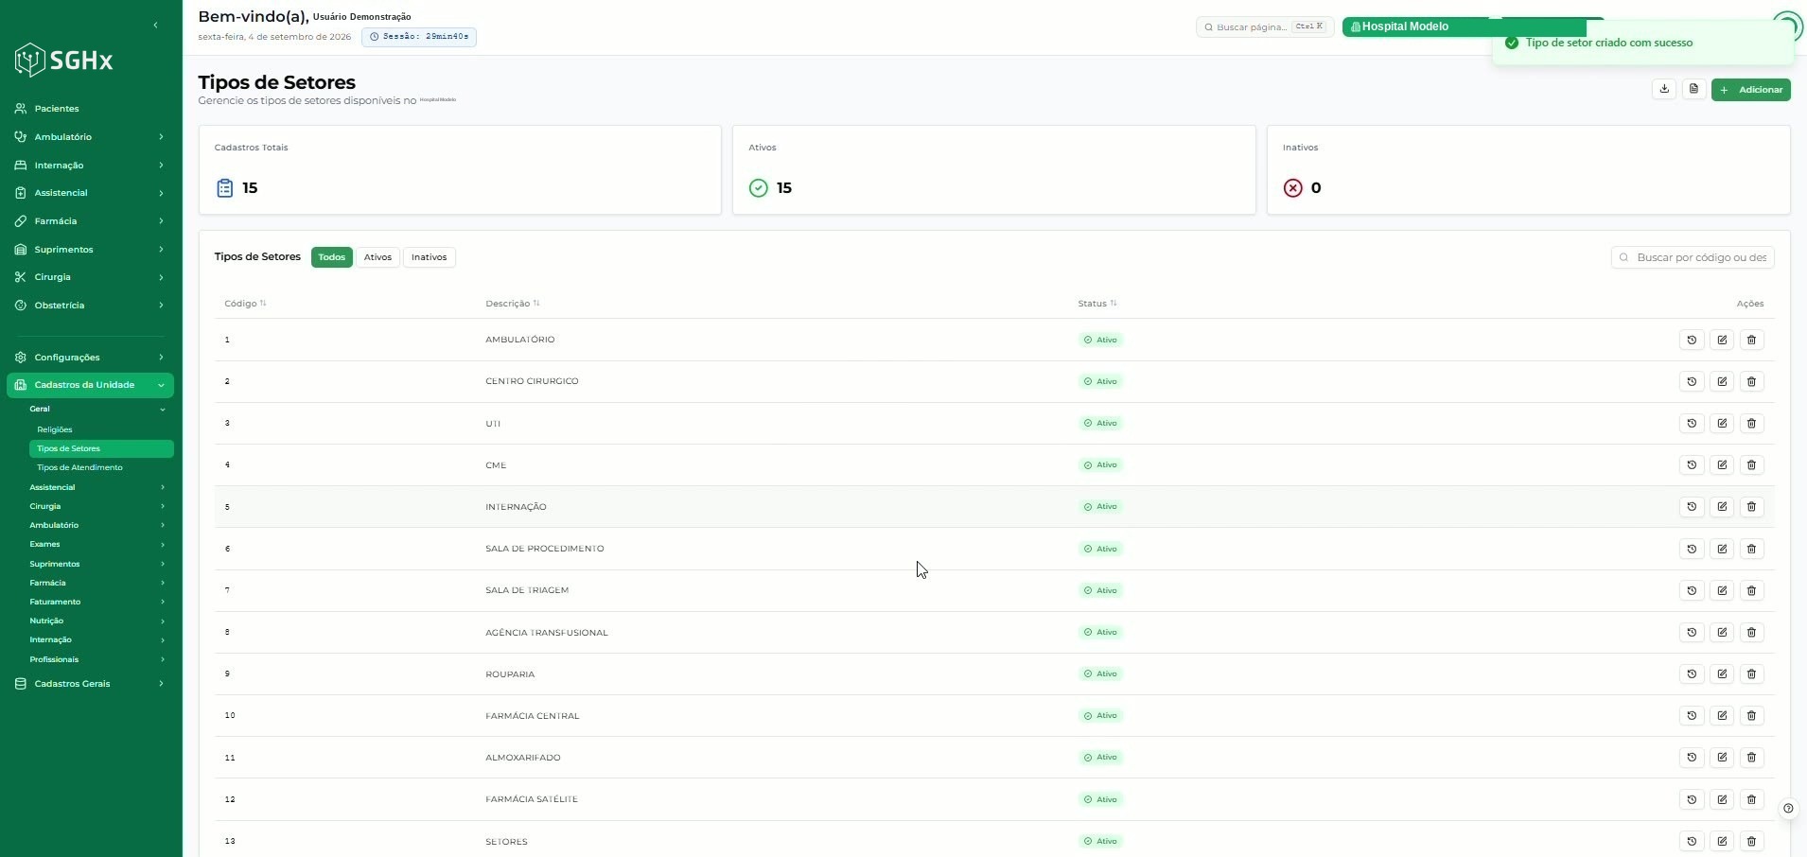
Task: Click the session timer badge
Action: [x=419, y=37]
